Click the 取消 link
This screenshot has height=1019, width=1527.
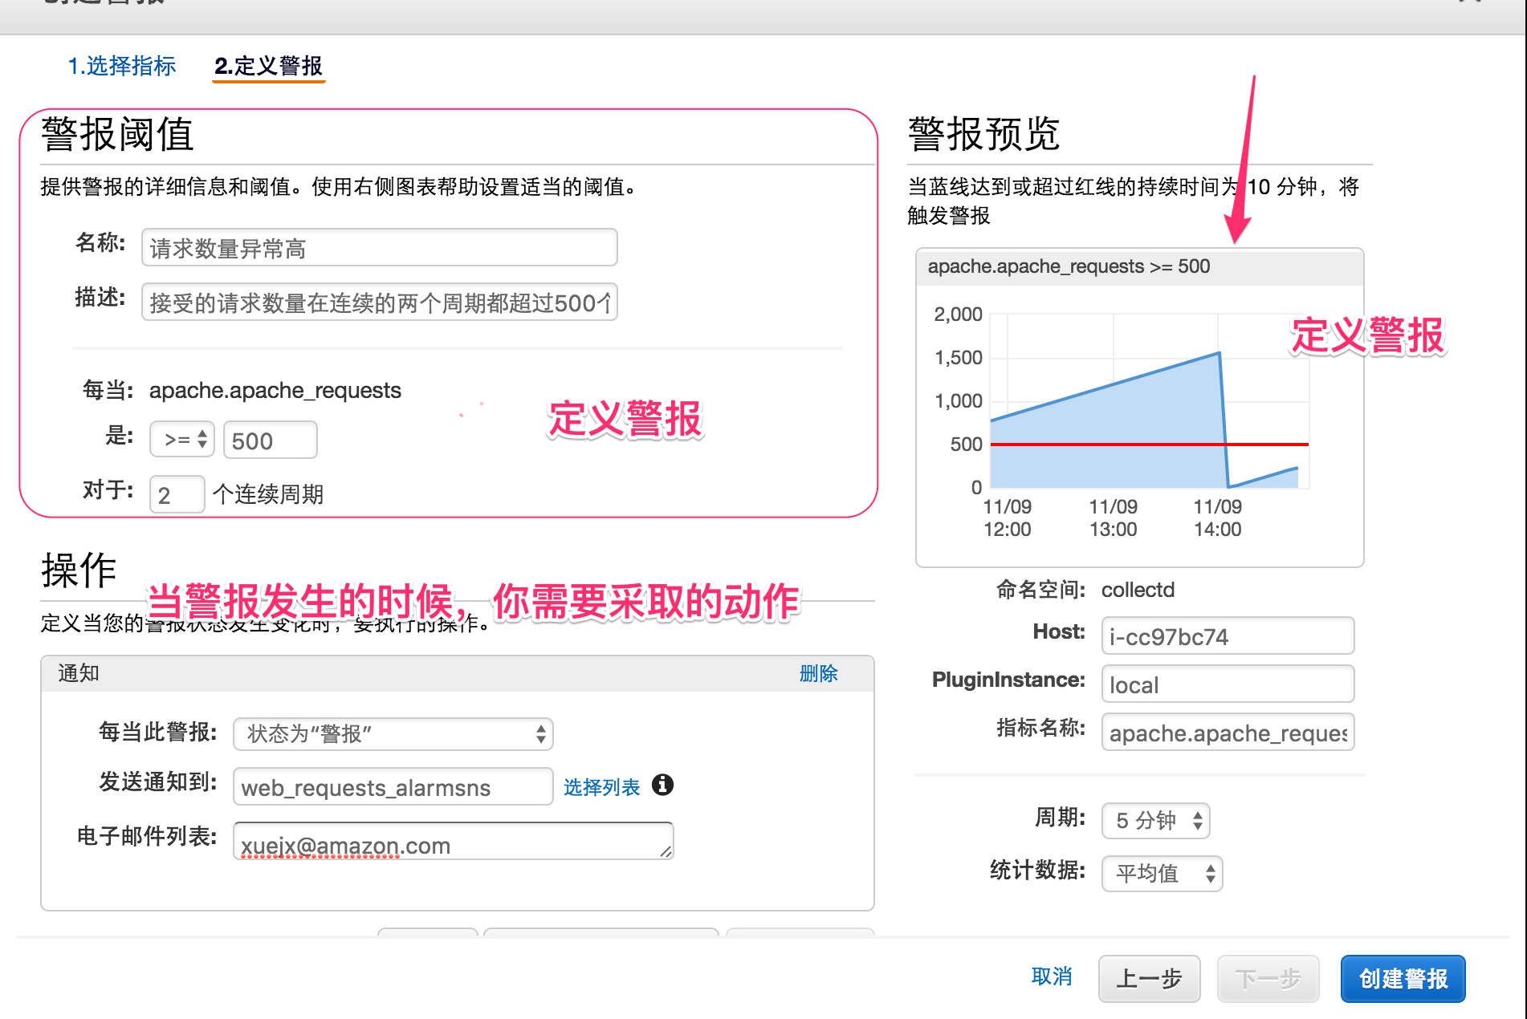pyautogui.click(x=1052, y=976)
